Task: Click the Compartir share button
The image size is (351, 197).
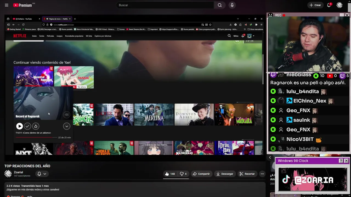Action: pyautogui.click(x=201, y=174)
